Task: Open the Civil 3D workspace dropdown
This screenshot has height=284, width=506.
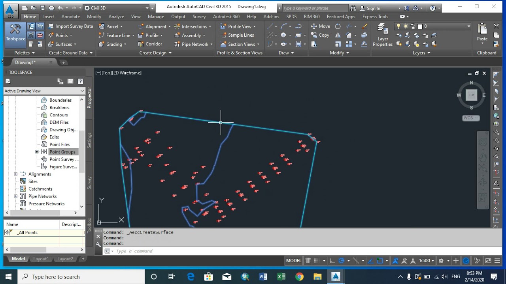Action: [116, 8]
